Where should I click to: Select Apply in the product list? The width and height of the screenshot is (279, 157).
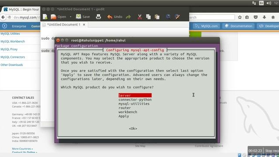click(x=124, y=116)
